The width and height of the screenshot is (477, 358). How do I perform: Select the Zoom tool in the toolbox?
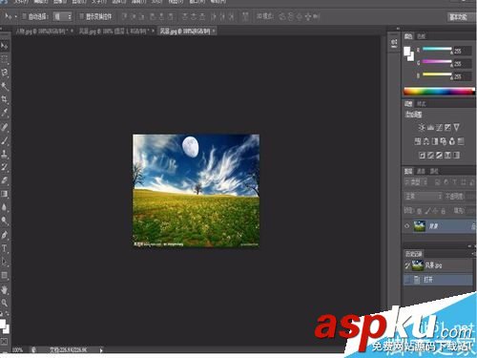click(4, 303)
